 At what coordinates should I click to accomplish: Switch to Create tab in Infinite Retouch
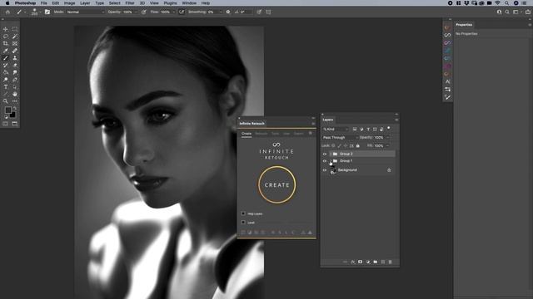point(247,134)
